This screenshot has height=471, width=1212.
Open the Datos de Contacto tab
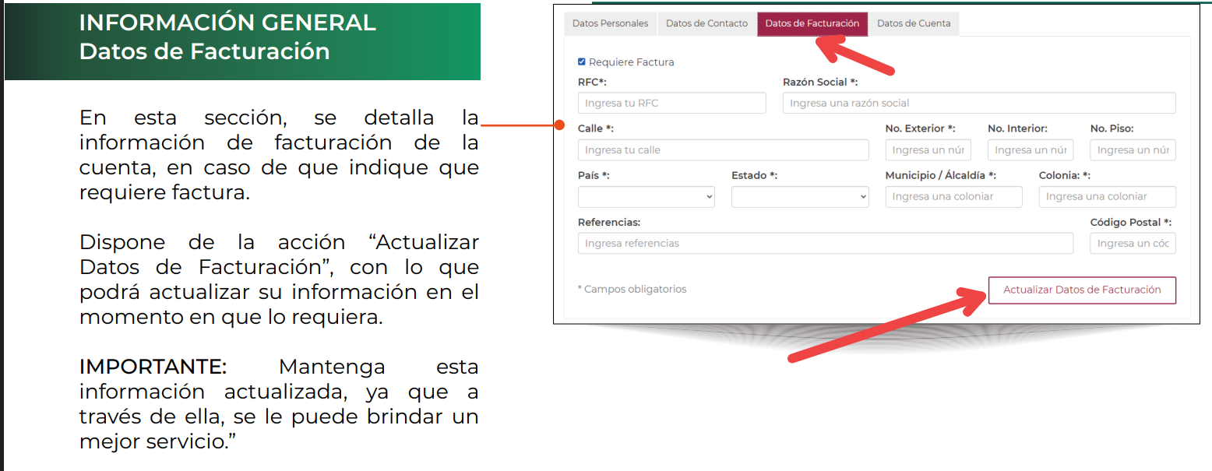[x=706, y=23]
